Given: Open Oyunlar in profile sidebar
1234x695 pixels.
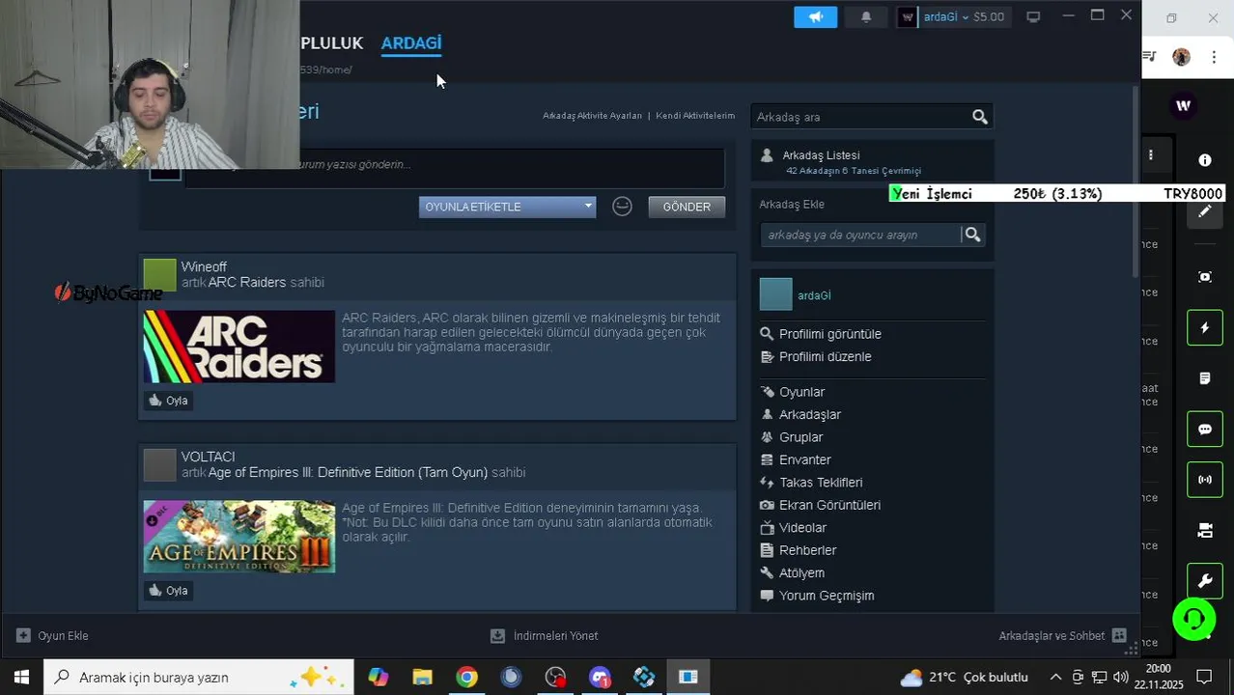Looking at the screenshot, I should coord(801,393).
